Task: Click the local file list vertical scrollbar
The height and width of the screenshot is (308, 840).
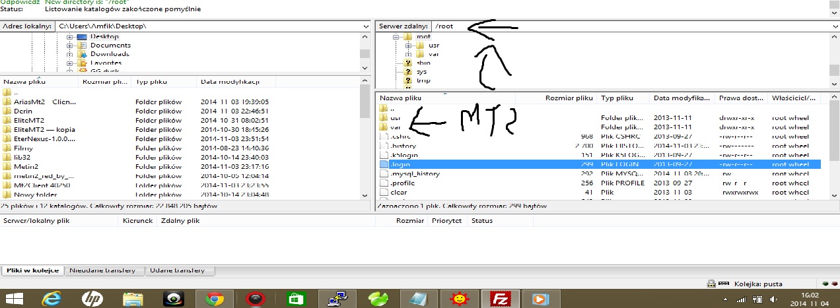Action: [x=365, y=138]
